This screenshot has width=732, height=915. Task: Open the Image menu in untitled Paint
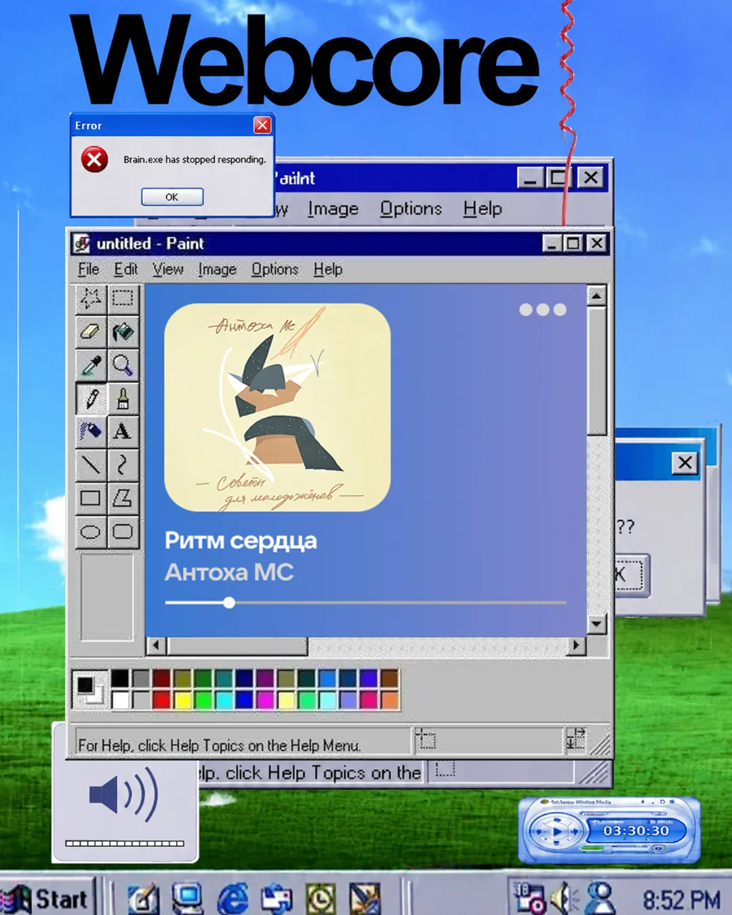217,269
